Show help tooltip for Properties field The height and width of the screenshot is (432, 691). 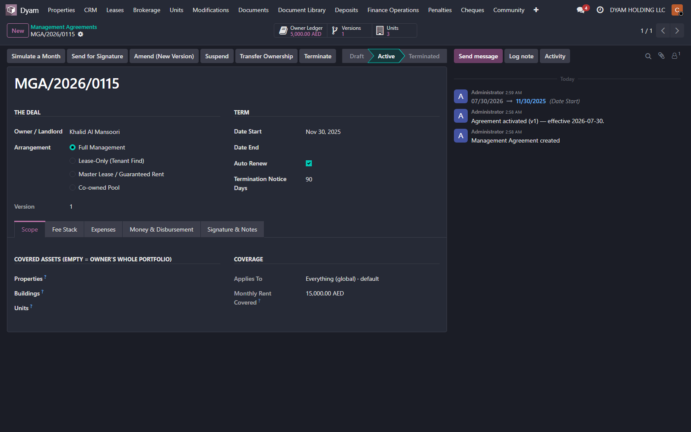tap(45, 276)
